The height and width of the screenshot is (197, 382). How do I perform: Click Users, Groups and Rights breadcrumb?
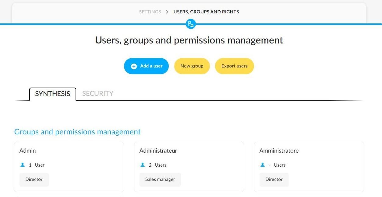206,12
